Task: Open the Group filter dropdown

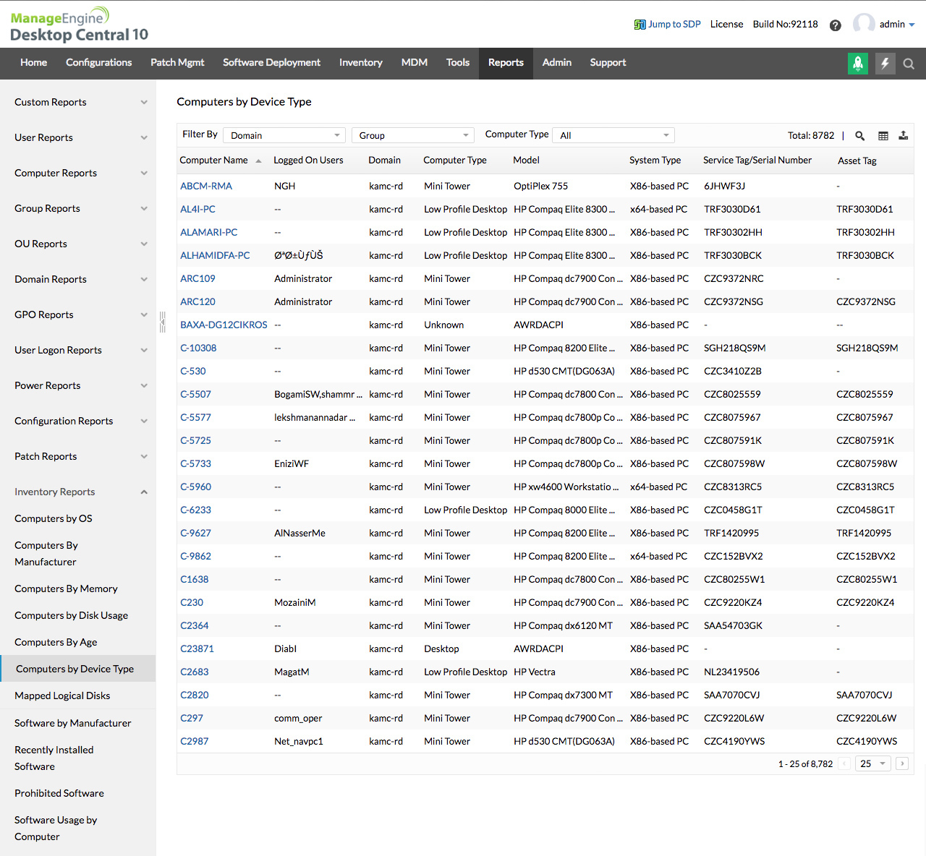Action: (x=413, y=135)
